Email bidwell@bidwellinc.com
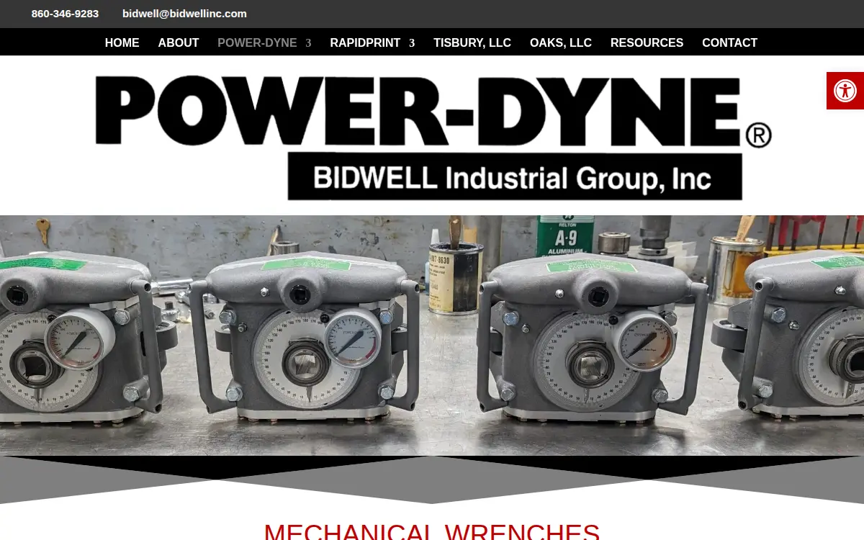 pos(184,14)
